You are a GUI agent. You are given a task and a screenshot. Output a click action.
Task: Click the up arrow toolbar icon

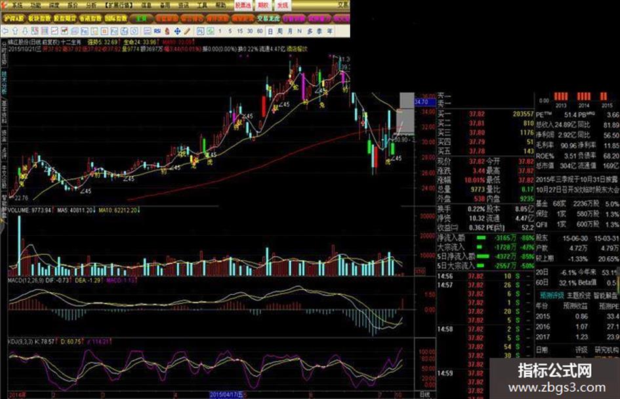15,31
